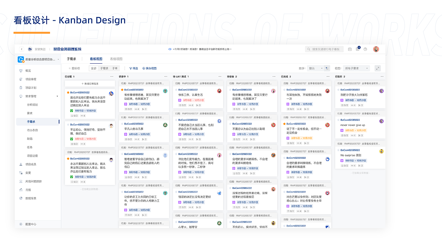The image size is (442, 249).
Task: Click the announcement speaker icon
Action: coord(170,49)
